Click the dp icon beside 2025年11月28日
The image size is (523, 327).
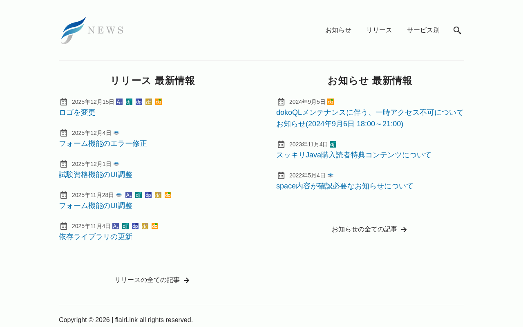point(148,195)
